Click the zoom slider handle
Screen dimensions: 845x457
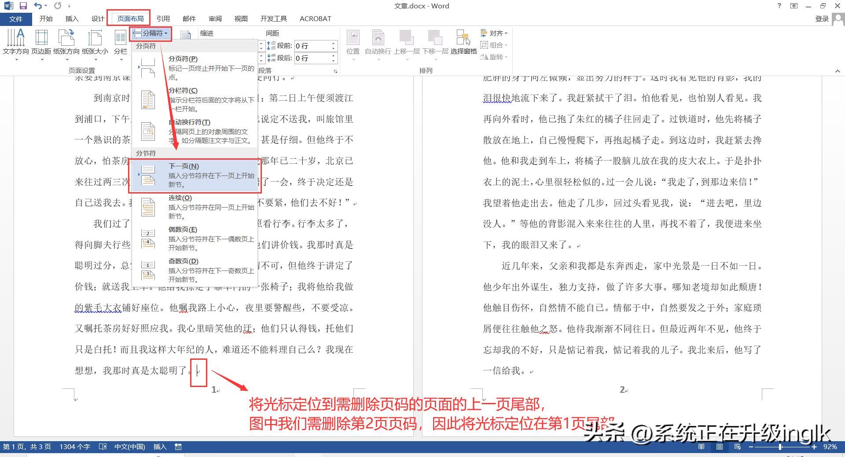tap(780, 446)
